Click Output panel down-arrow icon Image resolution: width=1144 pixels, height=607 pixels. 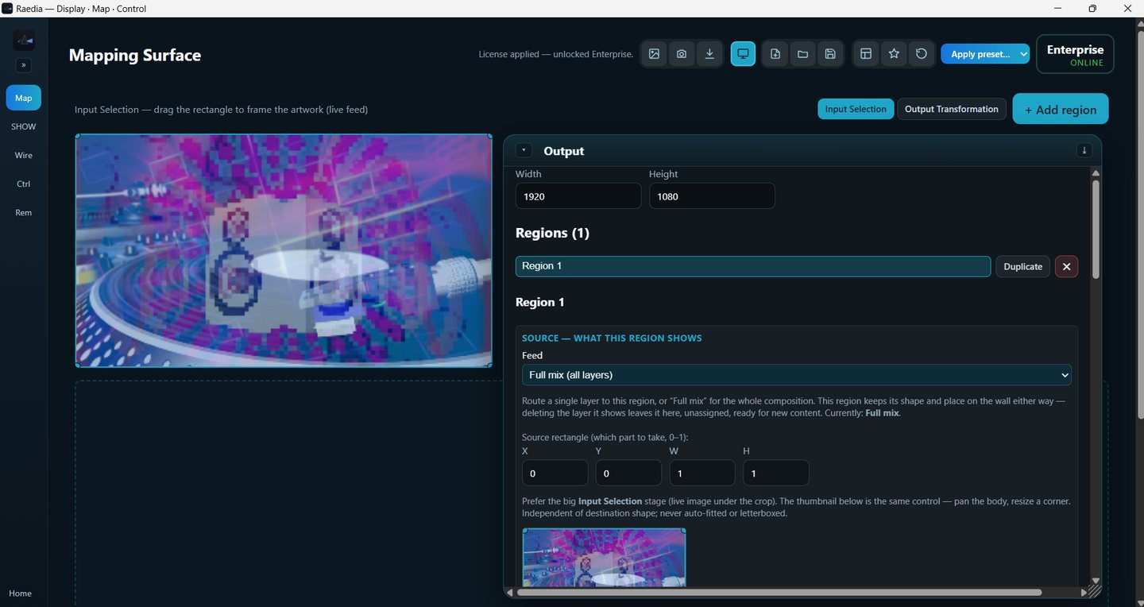[x=1084, y=150]
